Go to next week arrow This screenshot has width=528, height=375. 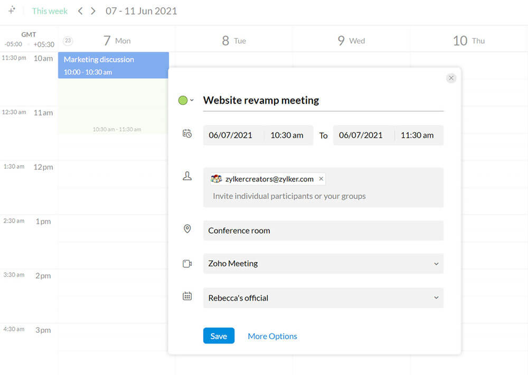click(93, 11)
